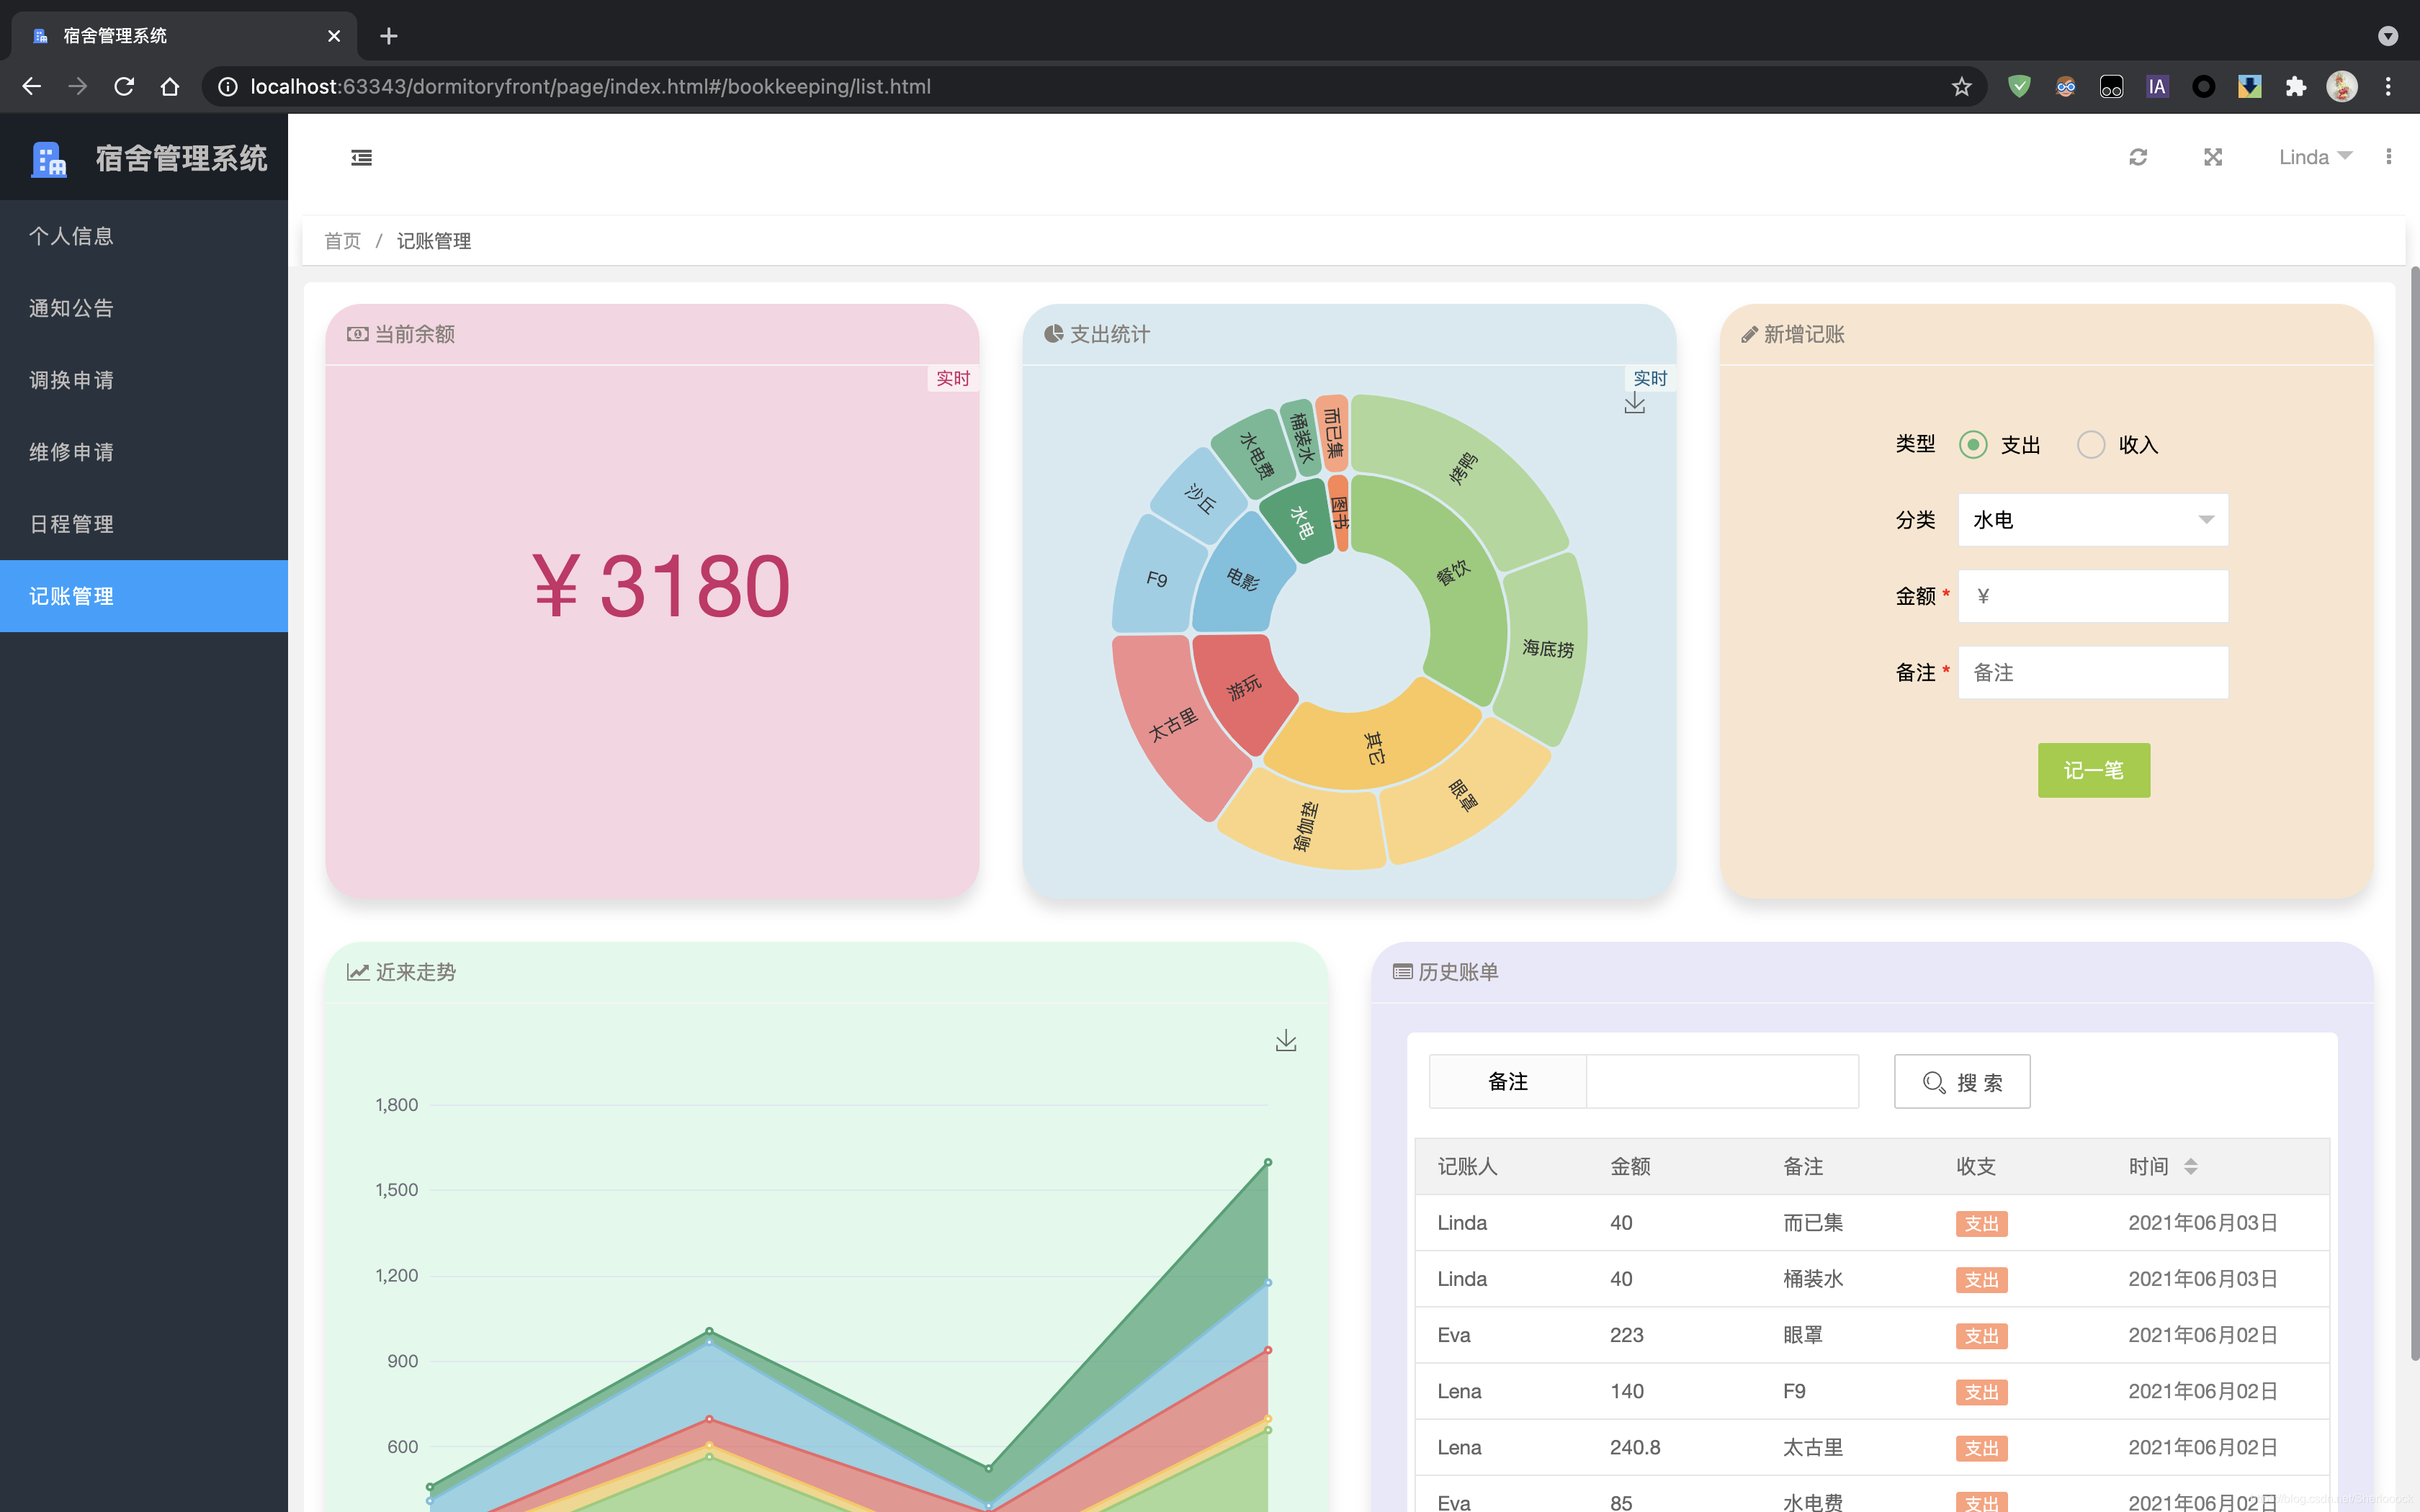Open 日程管理 in the sidebar
The height and width of the screenshot is (1512, 2420).
point(72,524)
